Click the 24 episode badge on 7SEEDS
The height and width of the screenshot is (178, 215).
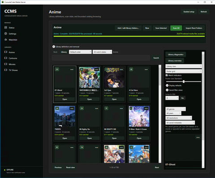tap(57, 109)
